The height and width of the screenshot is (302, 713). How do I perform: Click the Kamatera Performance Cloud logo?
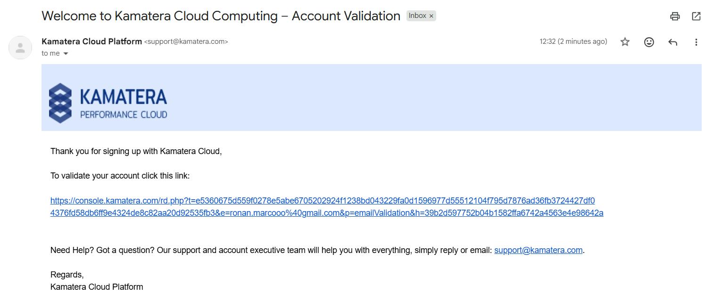point(108,103)
